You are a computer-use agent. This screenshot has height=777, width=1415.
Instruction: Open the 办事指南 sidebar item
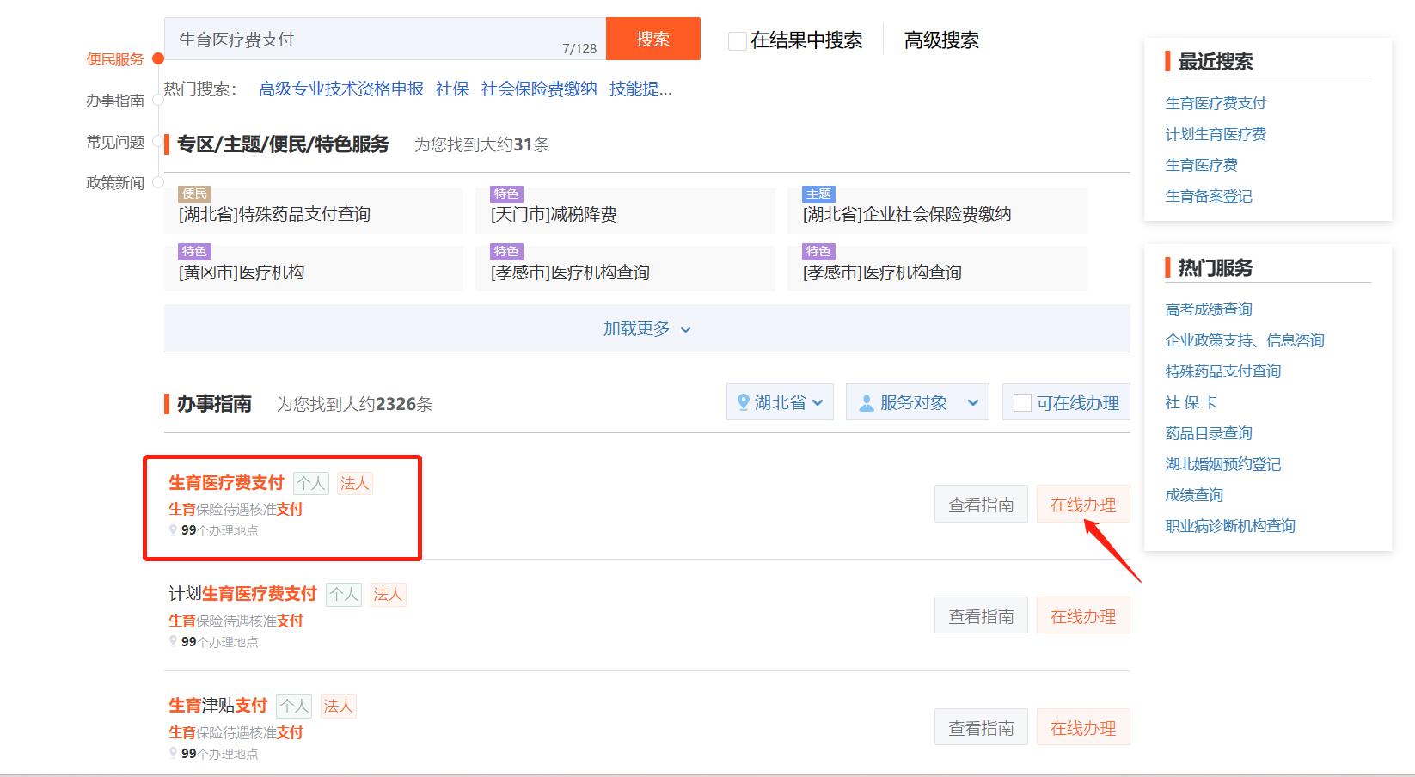pos(114,101)
